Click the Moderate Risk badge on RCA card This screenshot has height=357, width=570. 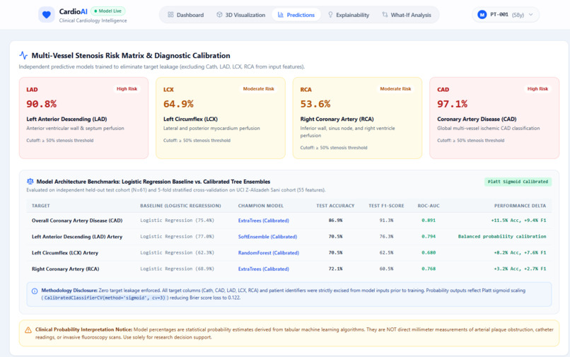(x=395, y=88)
